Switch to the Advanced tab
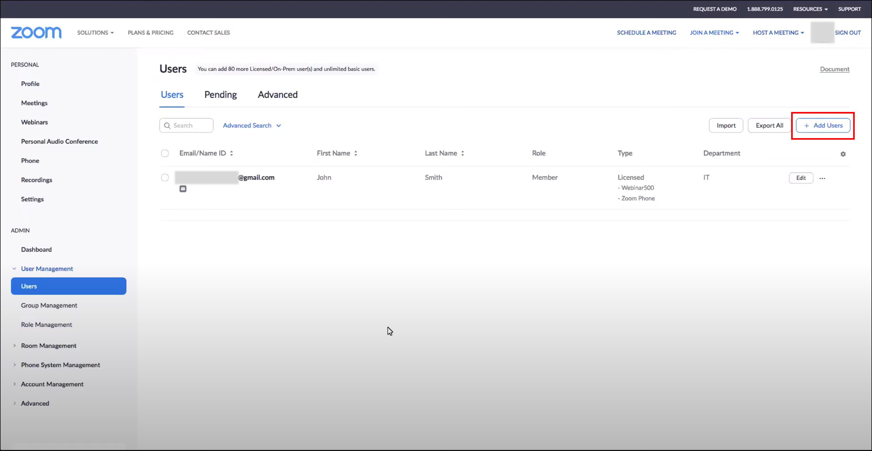Viewport: 872px width, 451px height. [278, 95]
